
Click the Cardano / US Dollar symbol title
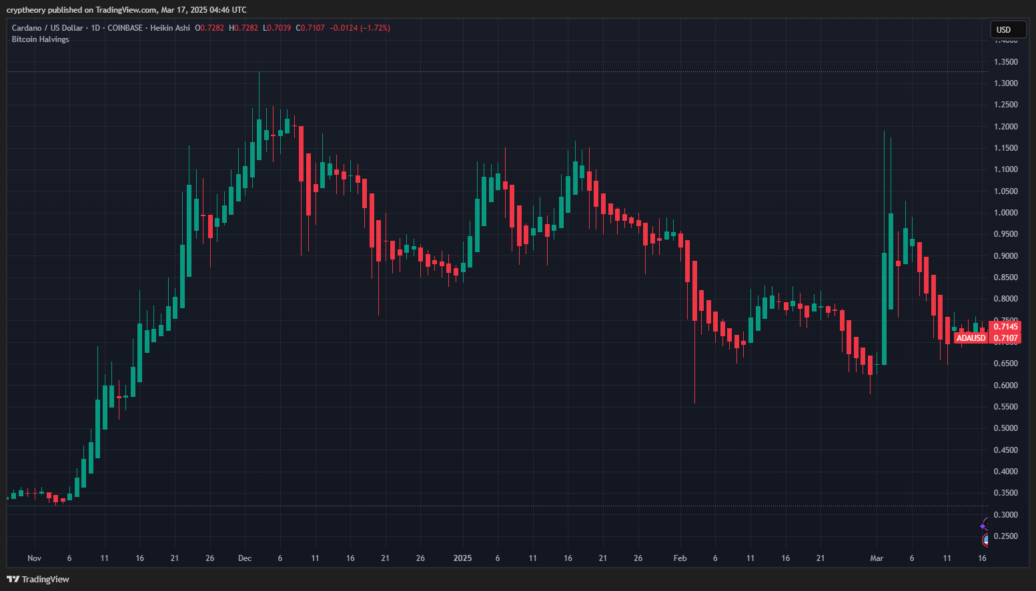click(47, 28)
